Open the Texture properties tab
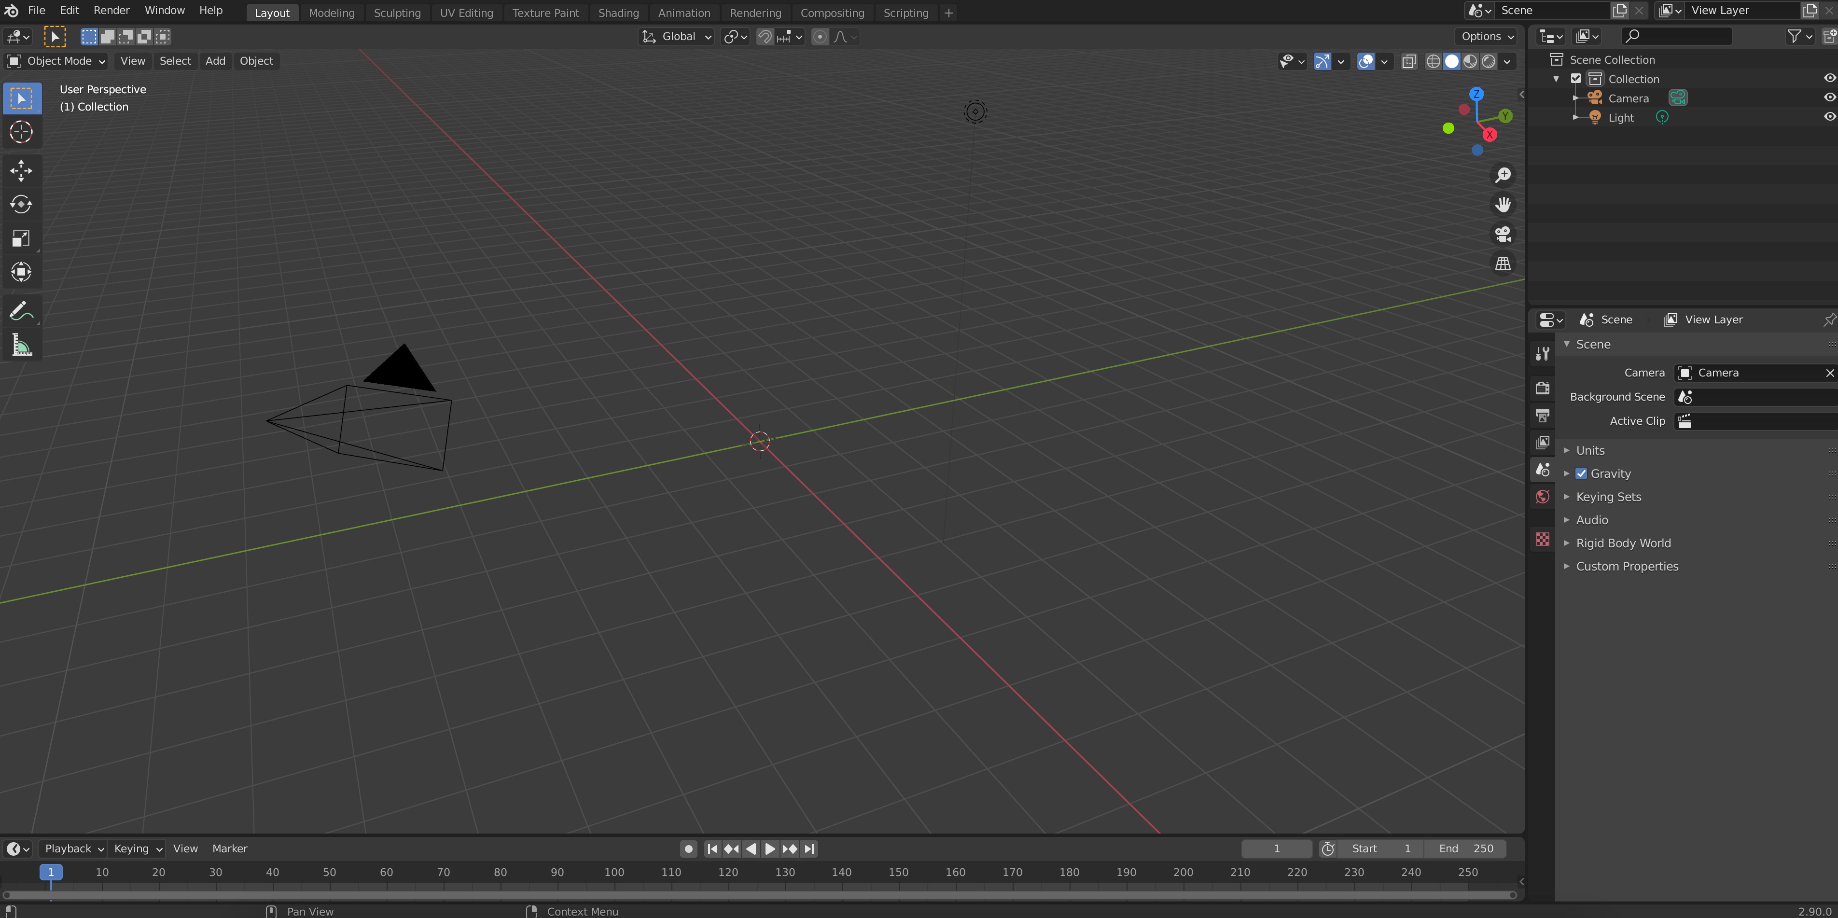The image size is (1838, 918). (x=1542, y=539)
